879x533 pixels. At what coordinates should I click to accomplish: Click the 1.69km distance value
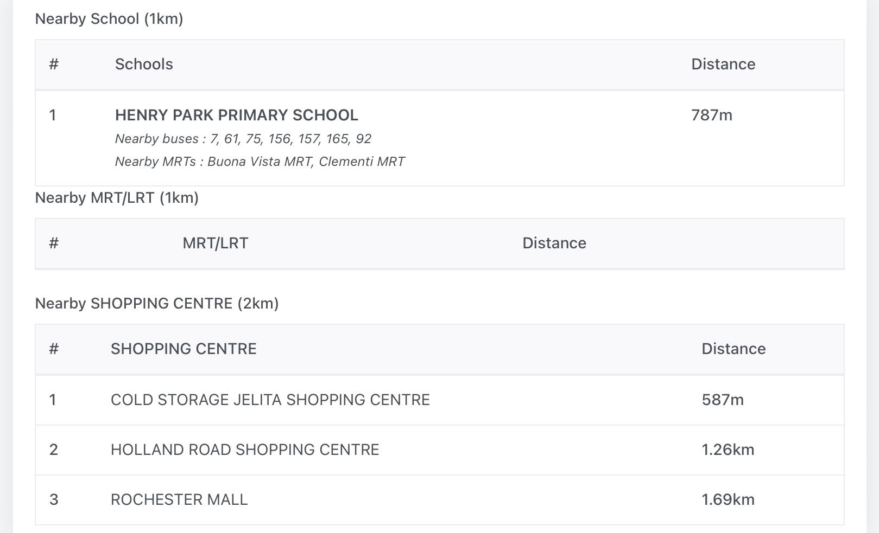point(728,500)
